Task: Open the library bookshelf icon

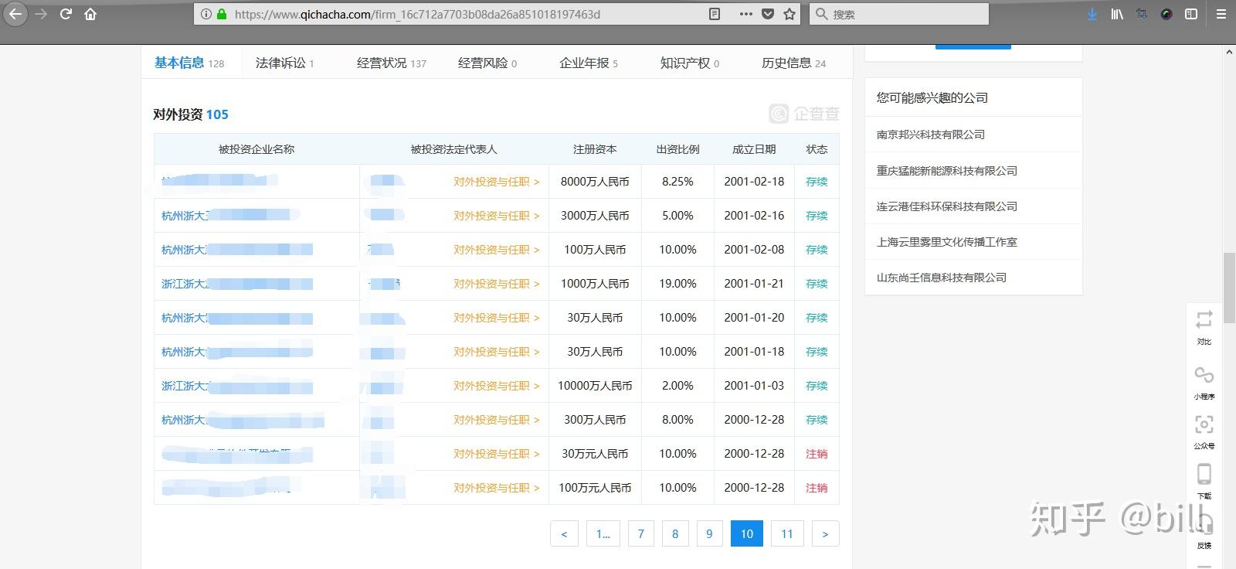Action: pyautogui.click(x=1117, y=14)
